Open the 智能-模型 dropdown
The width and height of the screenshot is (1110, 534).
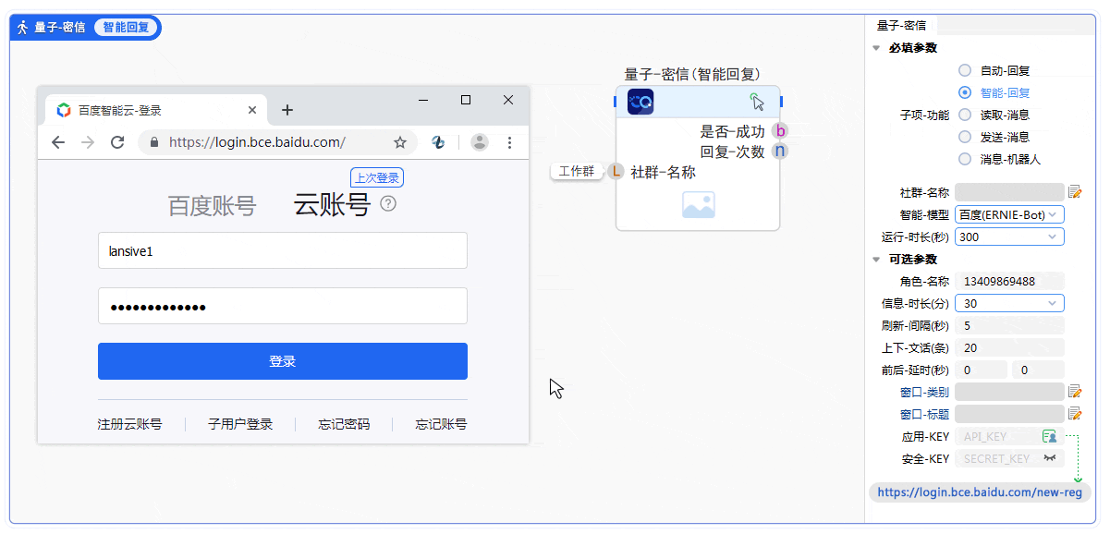(1009, 214)
